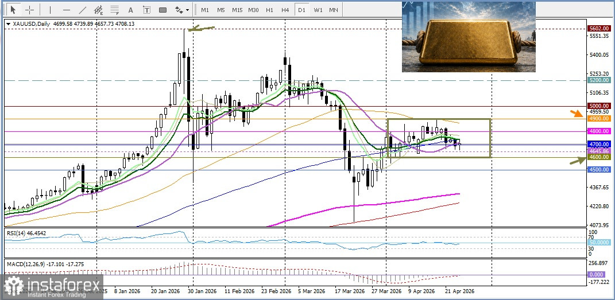
Task: Select the cursor arrow tool
Action: [x=14, y=10]
